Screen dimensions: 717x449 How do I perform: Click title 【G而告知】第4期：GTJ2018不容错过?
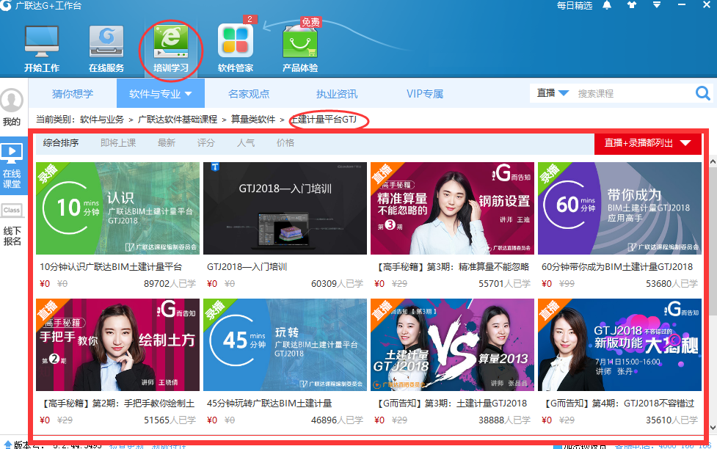(618, 404)
